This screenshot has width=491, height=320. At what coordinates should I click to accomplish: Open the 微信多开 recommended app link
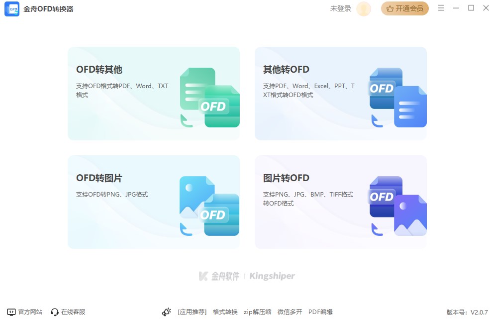(x=290, y=312)
